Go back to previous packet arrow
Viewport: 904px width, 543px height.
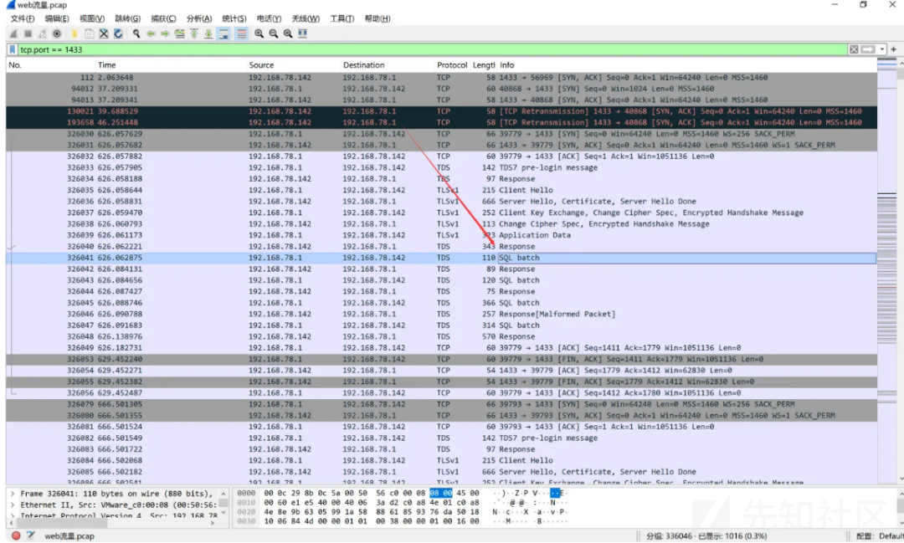(x=151, y=34)
